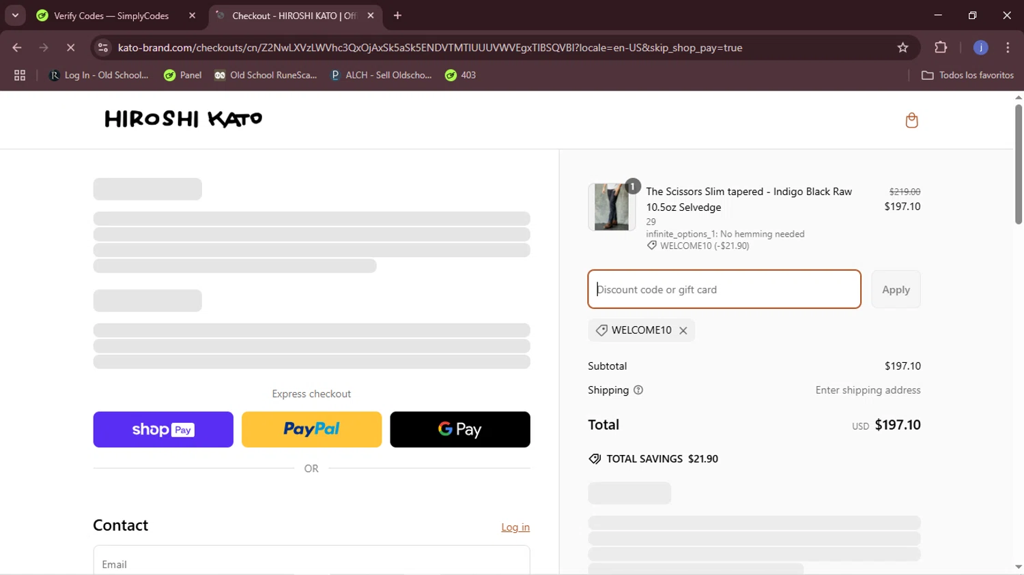
Task: Open the Chrome three-dot menu
Action: pyautogui.click(x=1008, y=48)
